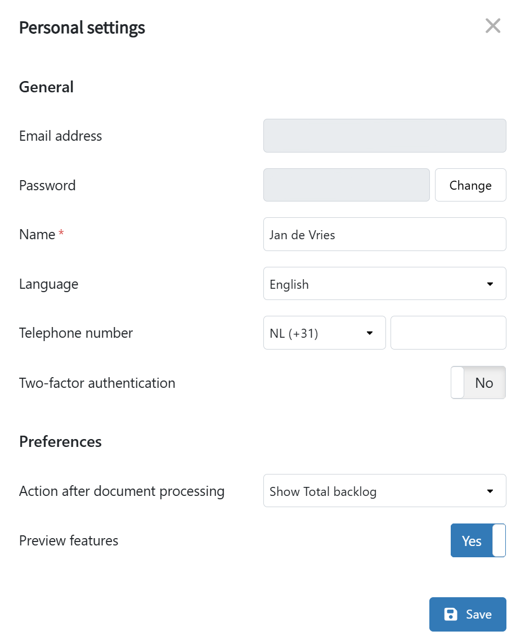Click the Preview features label
The width and height of the screenshot is (525, 640).
pos(69,540)
